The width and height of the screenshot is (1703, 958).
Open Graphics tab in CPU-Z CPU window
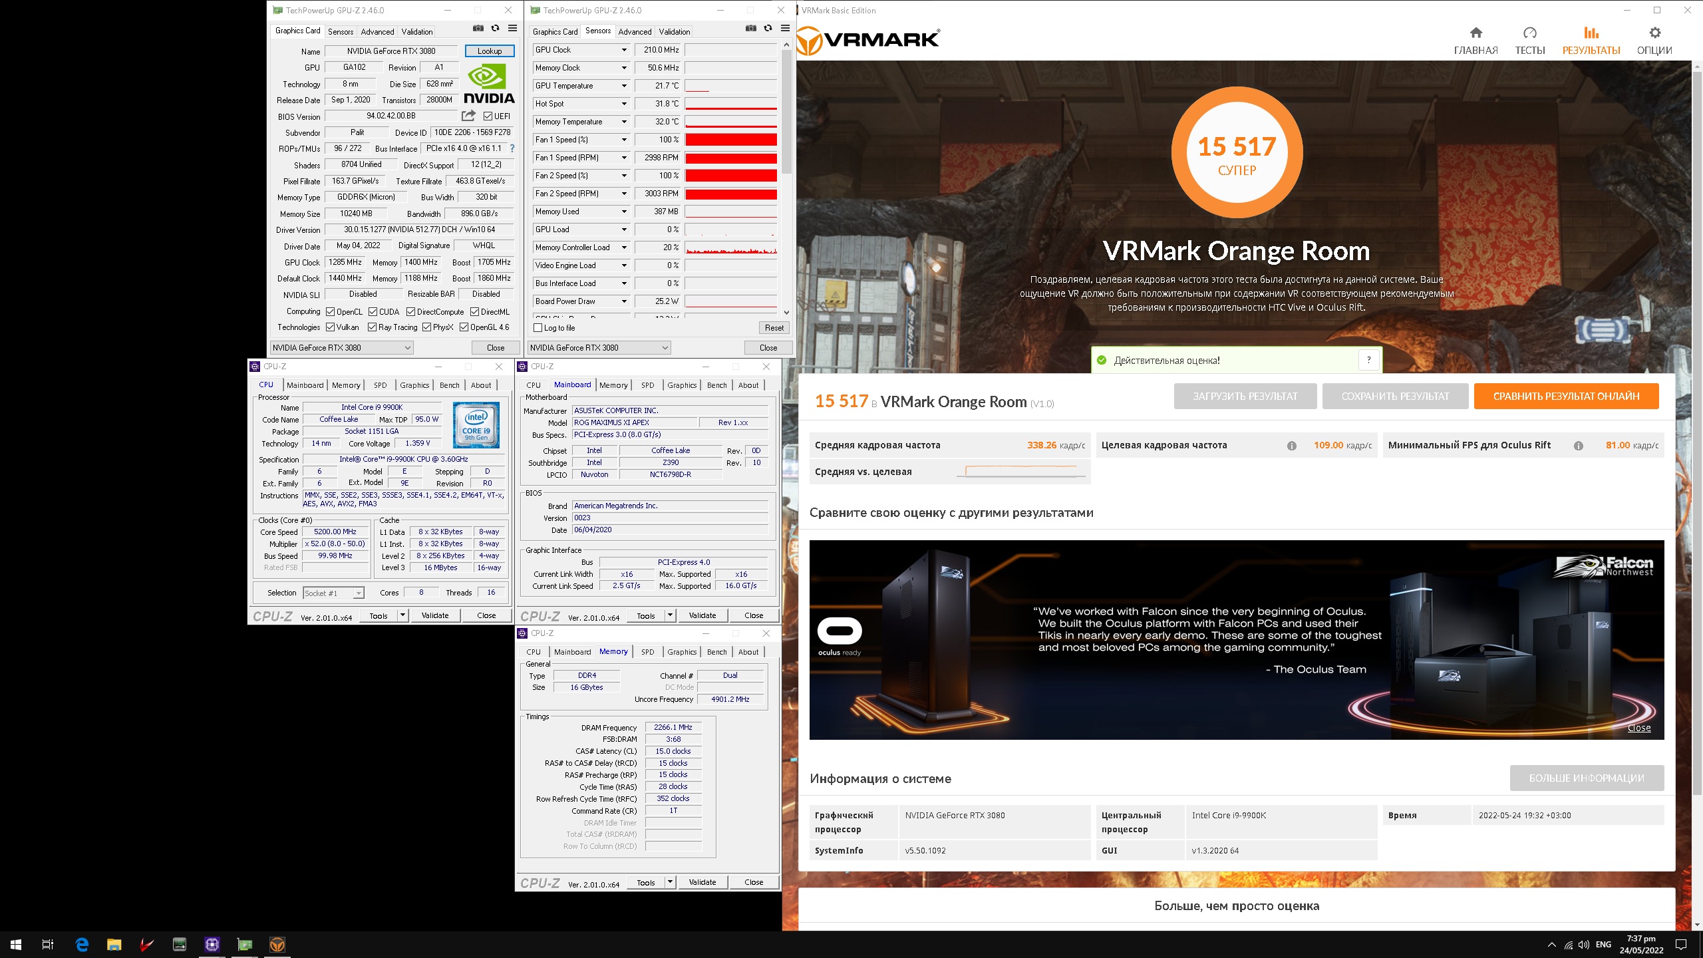pyautogui.click(x=414, y=385)
